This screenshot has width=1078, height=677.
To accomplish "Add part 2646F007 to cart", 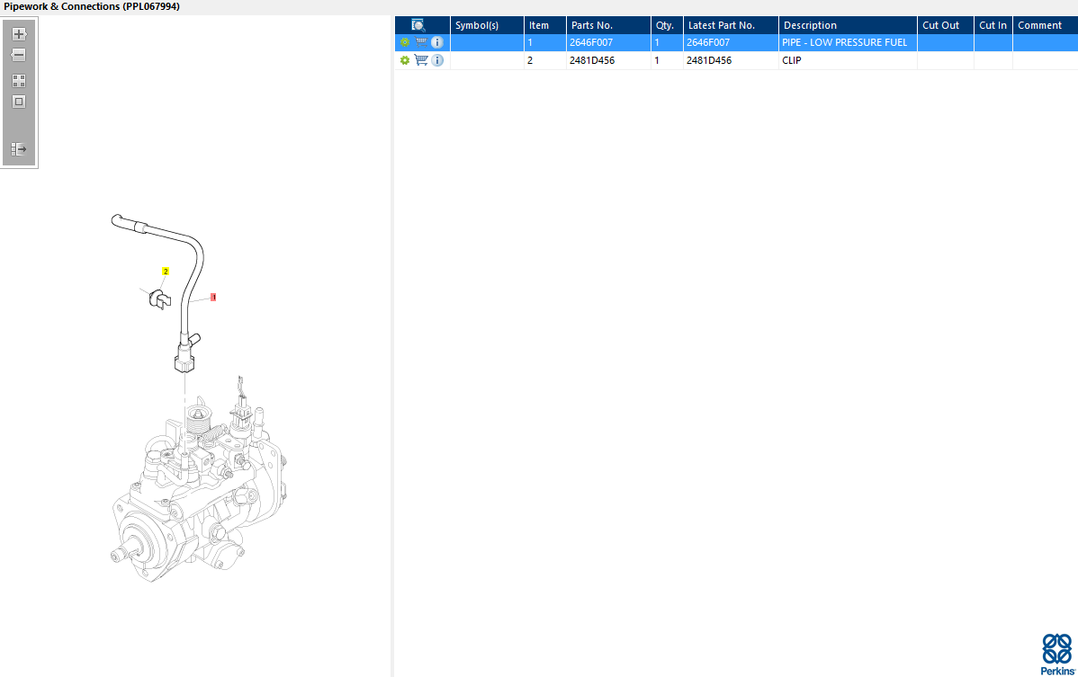I will coord(421,42).
